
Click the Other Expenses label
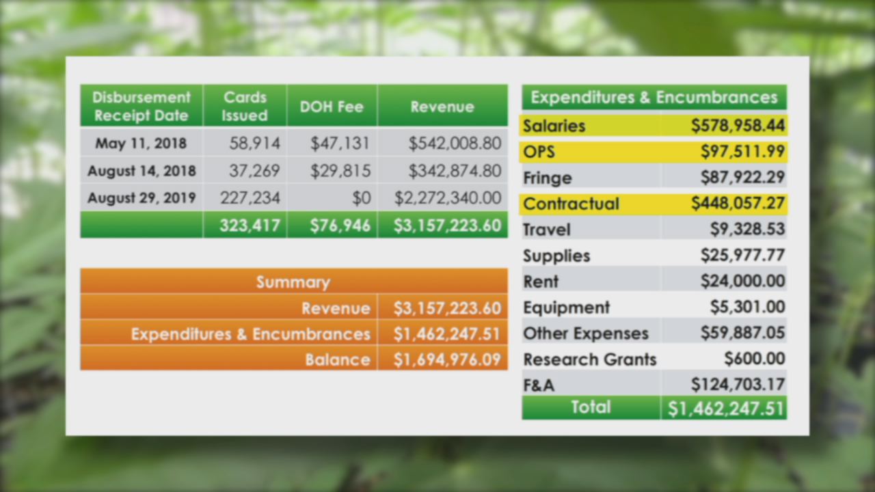[586, 334]
